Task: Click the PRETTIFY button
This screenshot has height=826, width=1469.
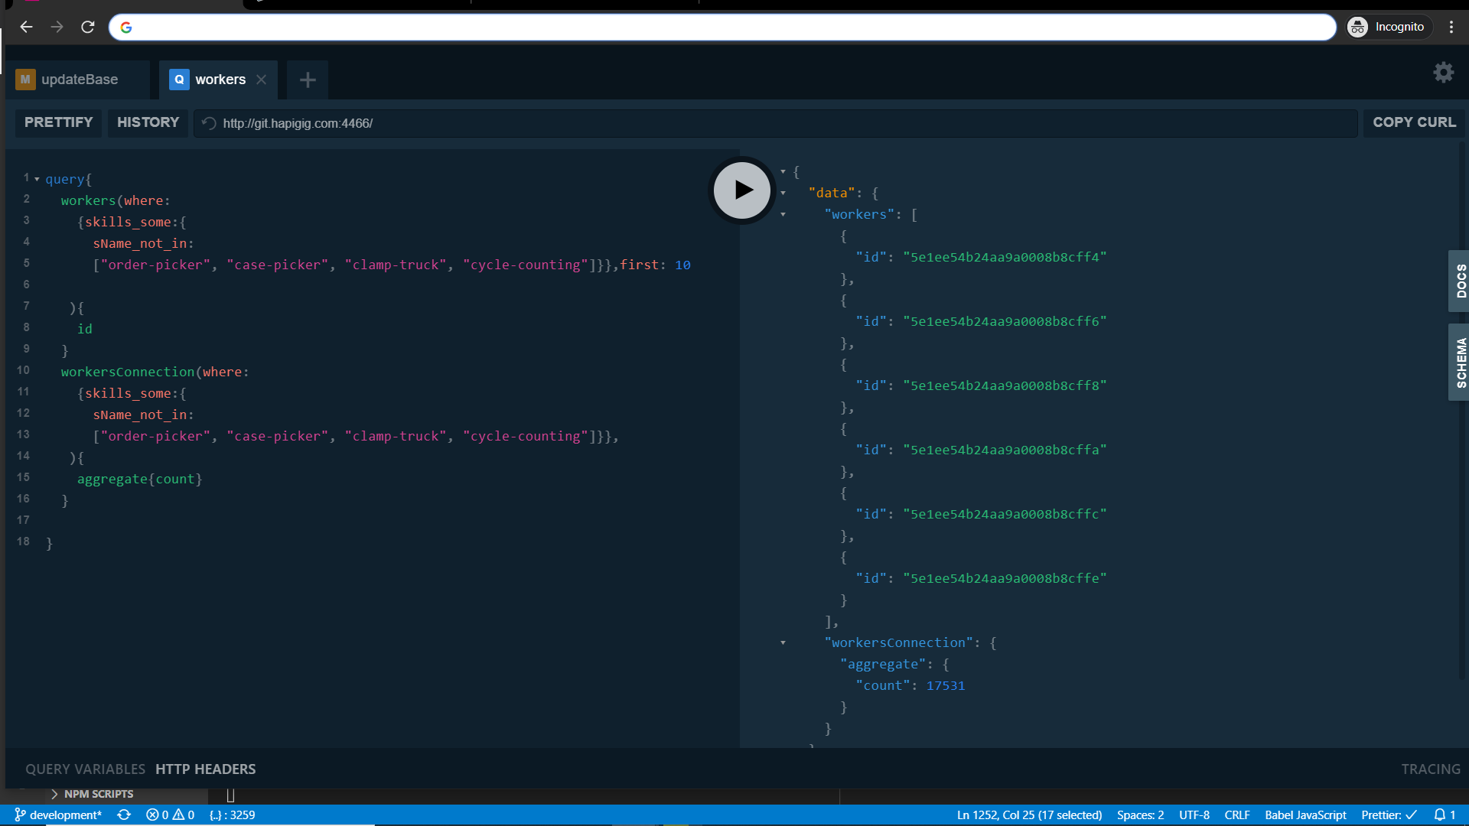Action: tap(58, 122)
